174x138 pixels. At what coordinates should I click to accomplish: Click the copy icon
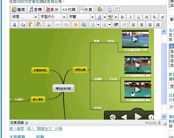pos(23,24)
